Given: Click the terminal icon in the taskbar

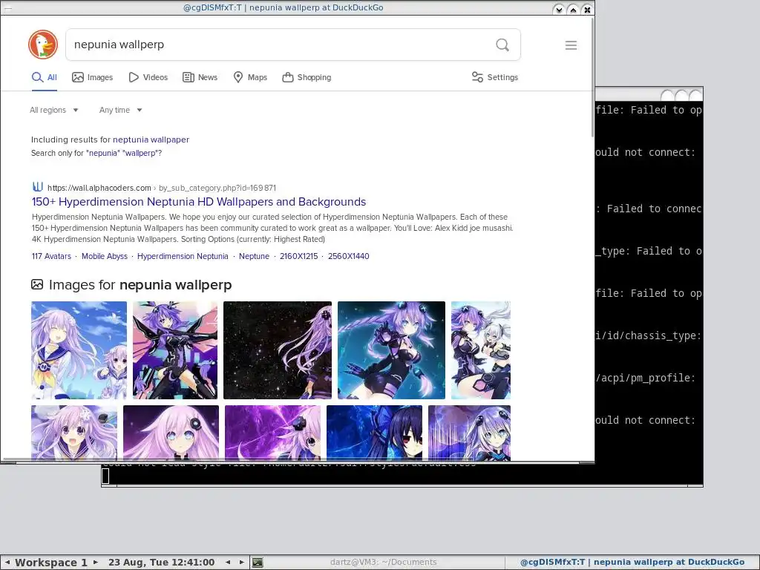Looking at the screenshot, I should (x=258, y=563).
